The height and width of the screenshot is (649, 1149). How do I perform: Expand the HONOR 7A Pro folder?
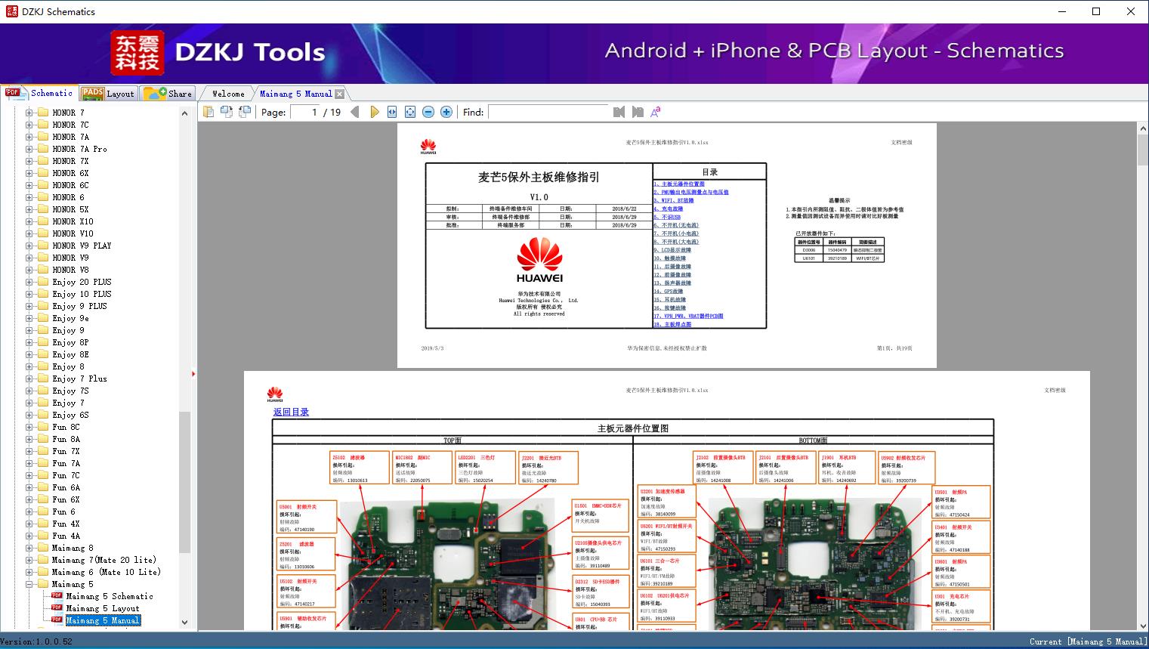click(x=29, y=149)
